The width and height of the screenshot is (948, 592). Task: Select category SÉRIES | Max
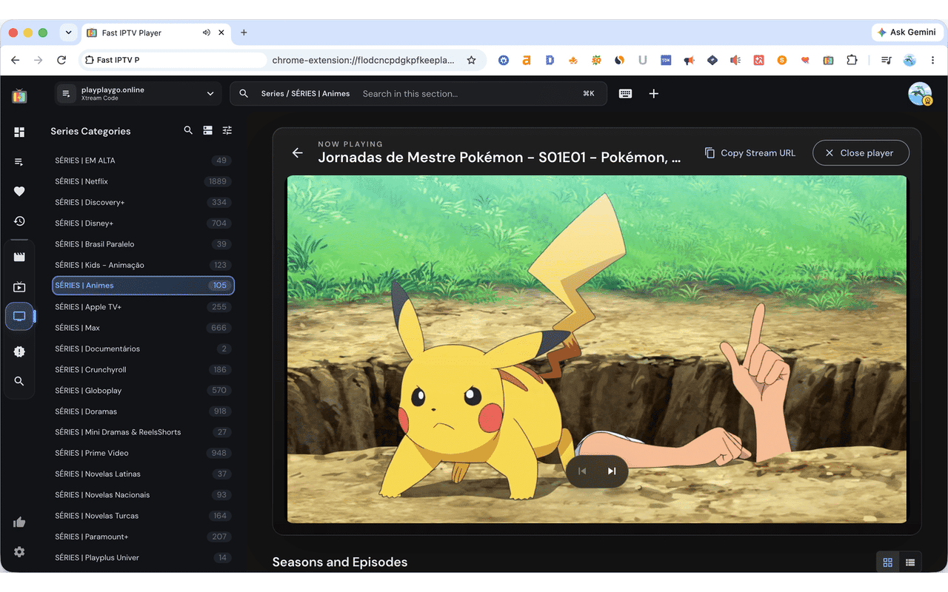(x=143, y=328)
